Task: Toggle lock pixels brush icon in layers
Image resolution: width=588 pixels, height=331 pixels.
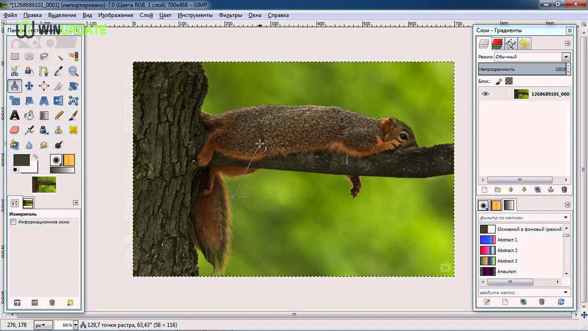Action: (499, 81)
